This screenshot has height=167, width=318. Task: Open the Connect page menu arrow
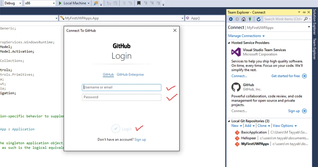click(309, 27)
